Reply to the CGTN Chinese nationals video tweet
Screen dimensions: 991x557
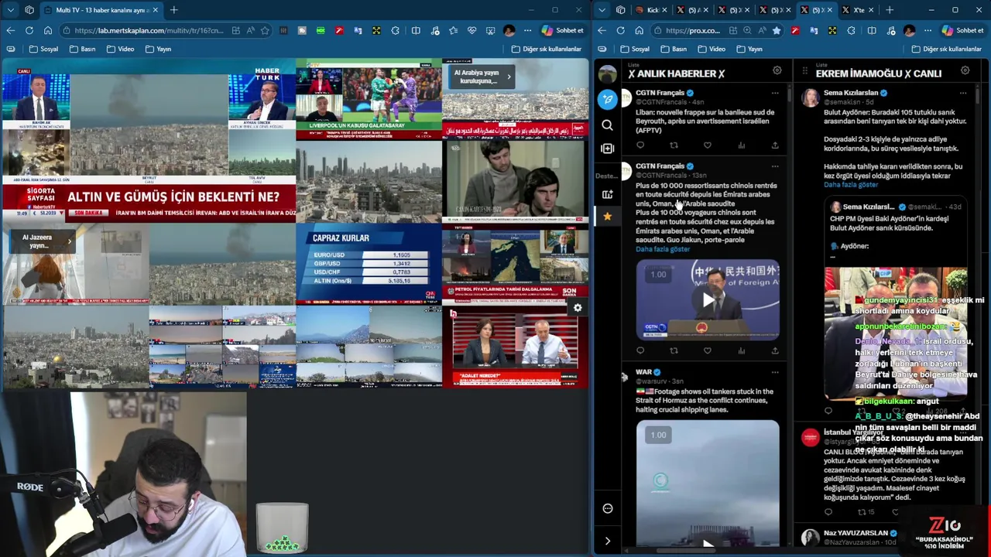click(640, 350)
